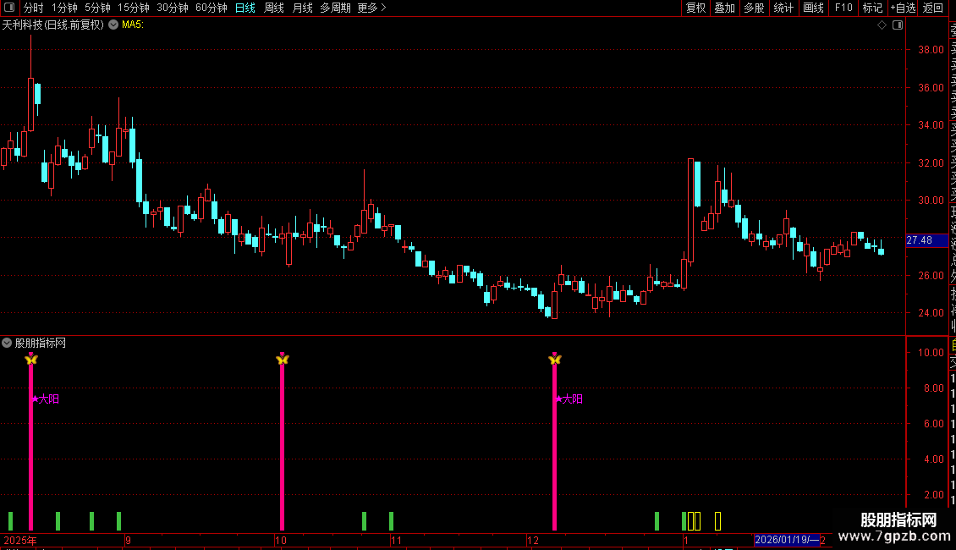Toggle the side panel icon in chart corner
Viewport: 956px width, 550px height.
coord(898,25)
